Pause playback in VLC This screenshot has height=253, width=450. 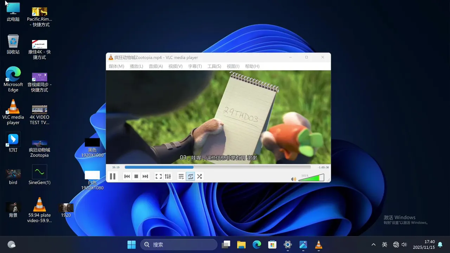(x=112, y=176)
